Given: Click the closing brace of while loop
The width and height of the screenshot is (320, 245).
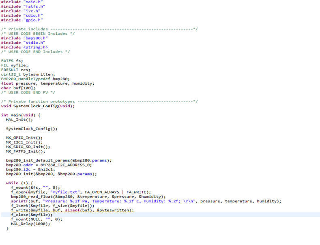Looking at the screenshot, I should tap(7, 228).
